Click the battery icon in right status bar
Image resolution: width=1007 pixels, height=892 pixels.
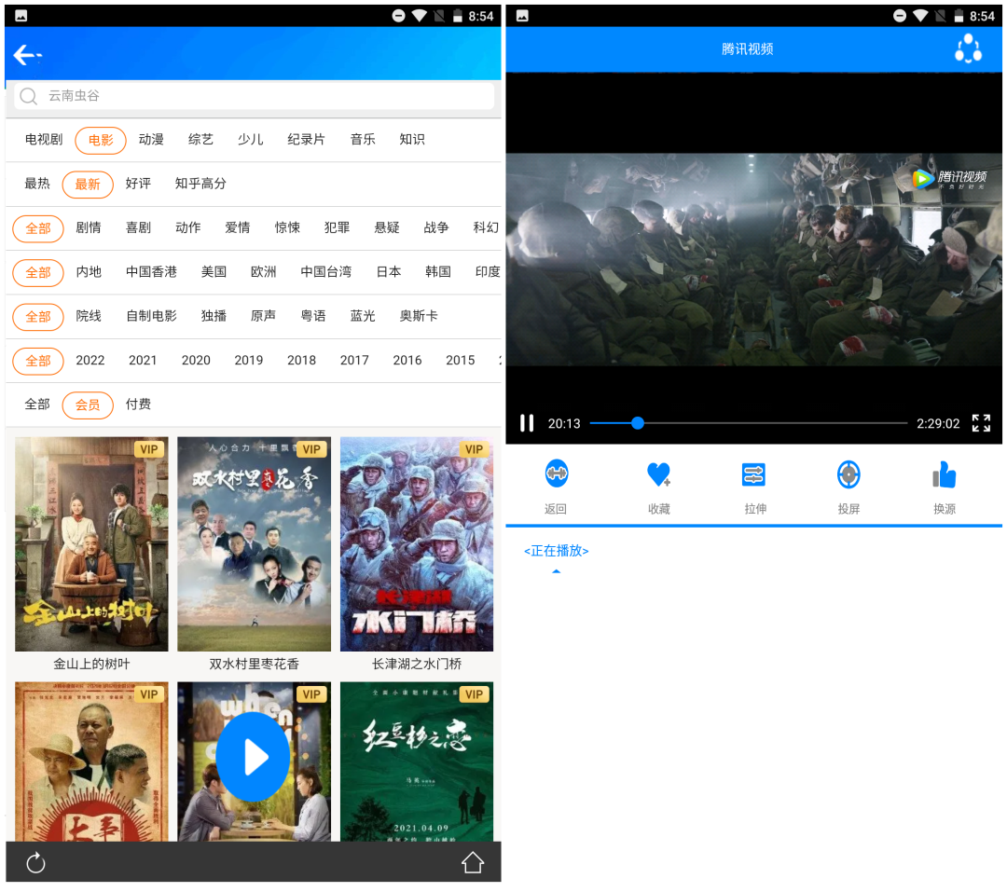click(x=959, y=16)
